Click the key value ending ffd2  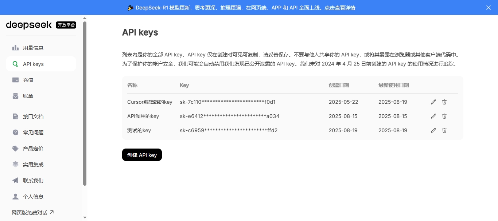point(229,130)
